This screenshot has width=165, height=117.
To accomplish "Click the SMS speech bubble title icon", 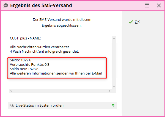I will pos(6,5).
